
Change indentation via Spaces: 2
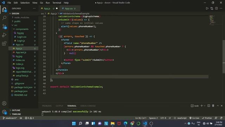pos(153,118)
